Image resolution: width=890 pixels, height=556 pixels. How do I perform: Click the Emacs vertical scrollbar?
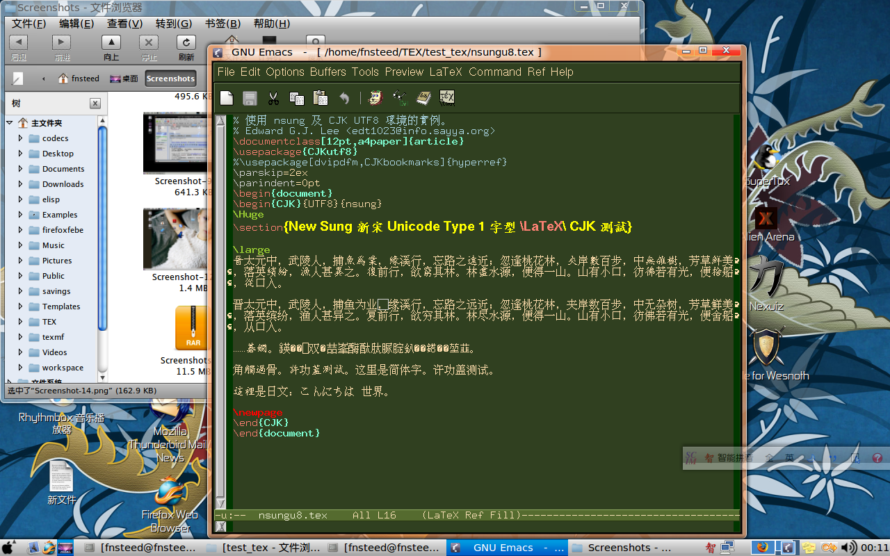[220, 312]
